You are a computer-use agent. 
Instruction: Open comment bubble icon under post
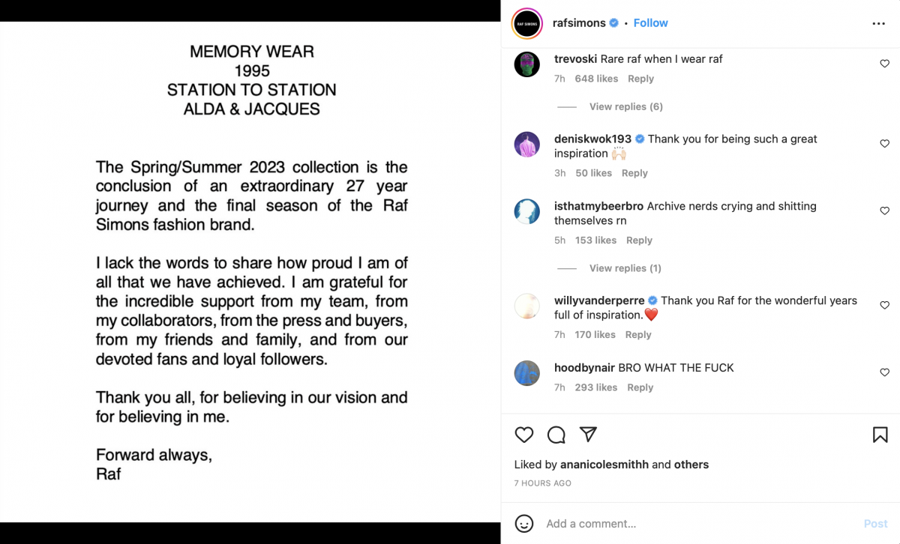[556, 435]
